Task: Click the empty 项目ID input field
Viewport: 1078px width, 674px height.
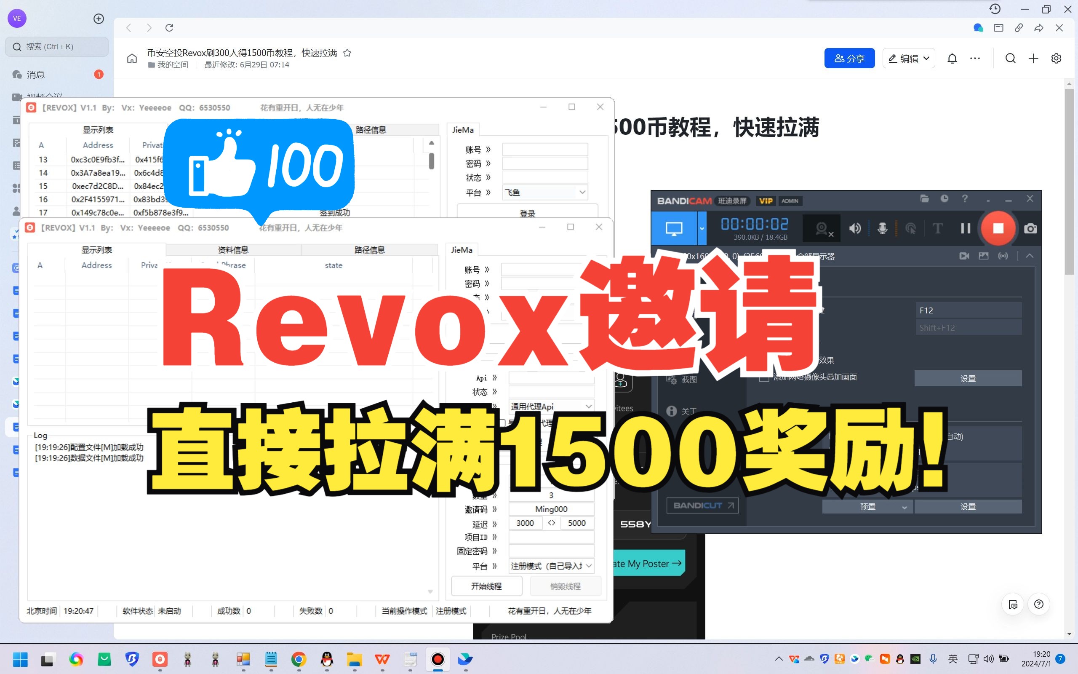Action: pos(552,537)
